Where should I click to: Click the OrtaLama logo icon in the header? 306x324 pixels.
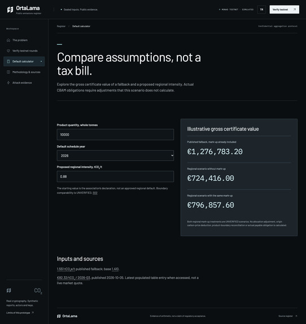point(10,10)
